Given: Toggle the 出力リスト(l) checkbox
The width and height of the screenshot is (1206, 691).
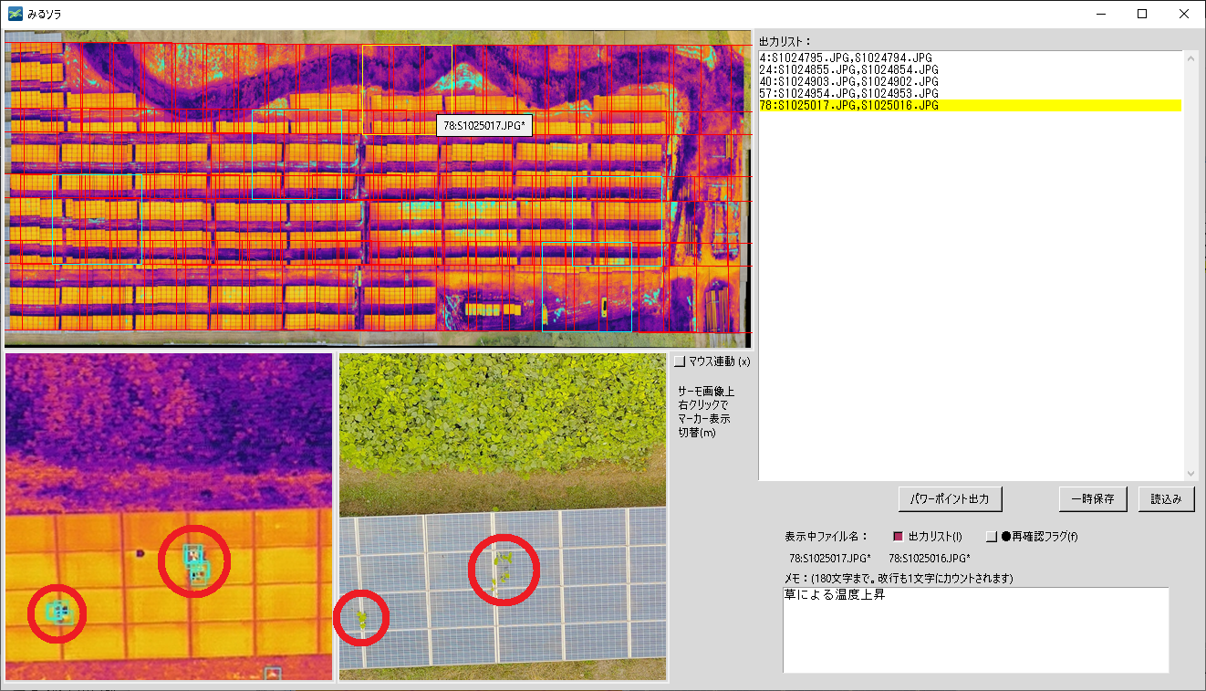Looking at the screenshot, I should point(898,537).
